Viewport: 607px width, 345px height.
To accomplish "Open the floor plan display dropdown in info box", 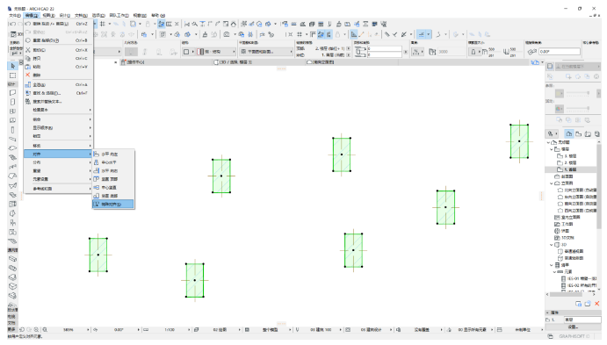I will [x=266, y=52].
